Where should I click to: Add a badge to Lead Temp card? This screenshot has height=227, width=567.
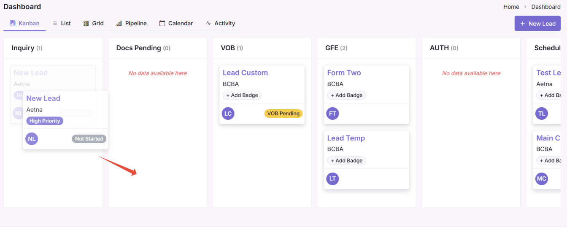pos(347,161)
